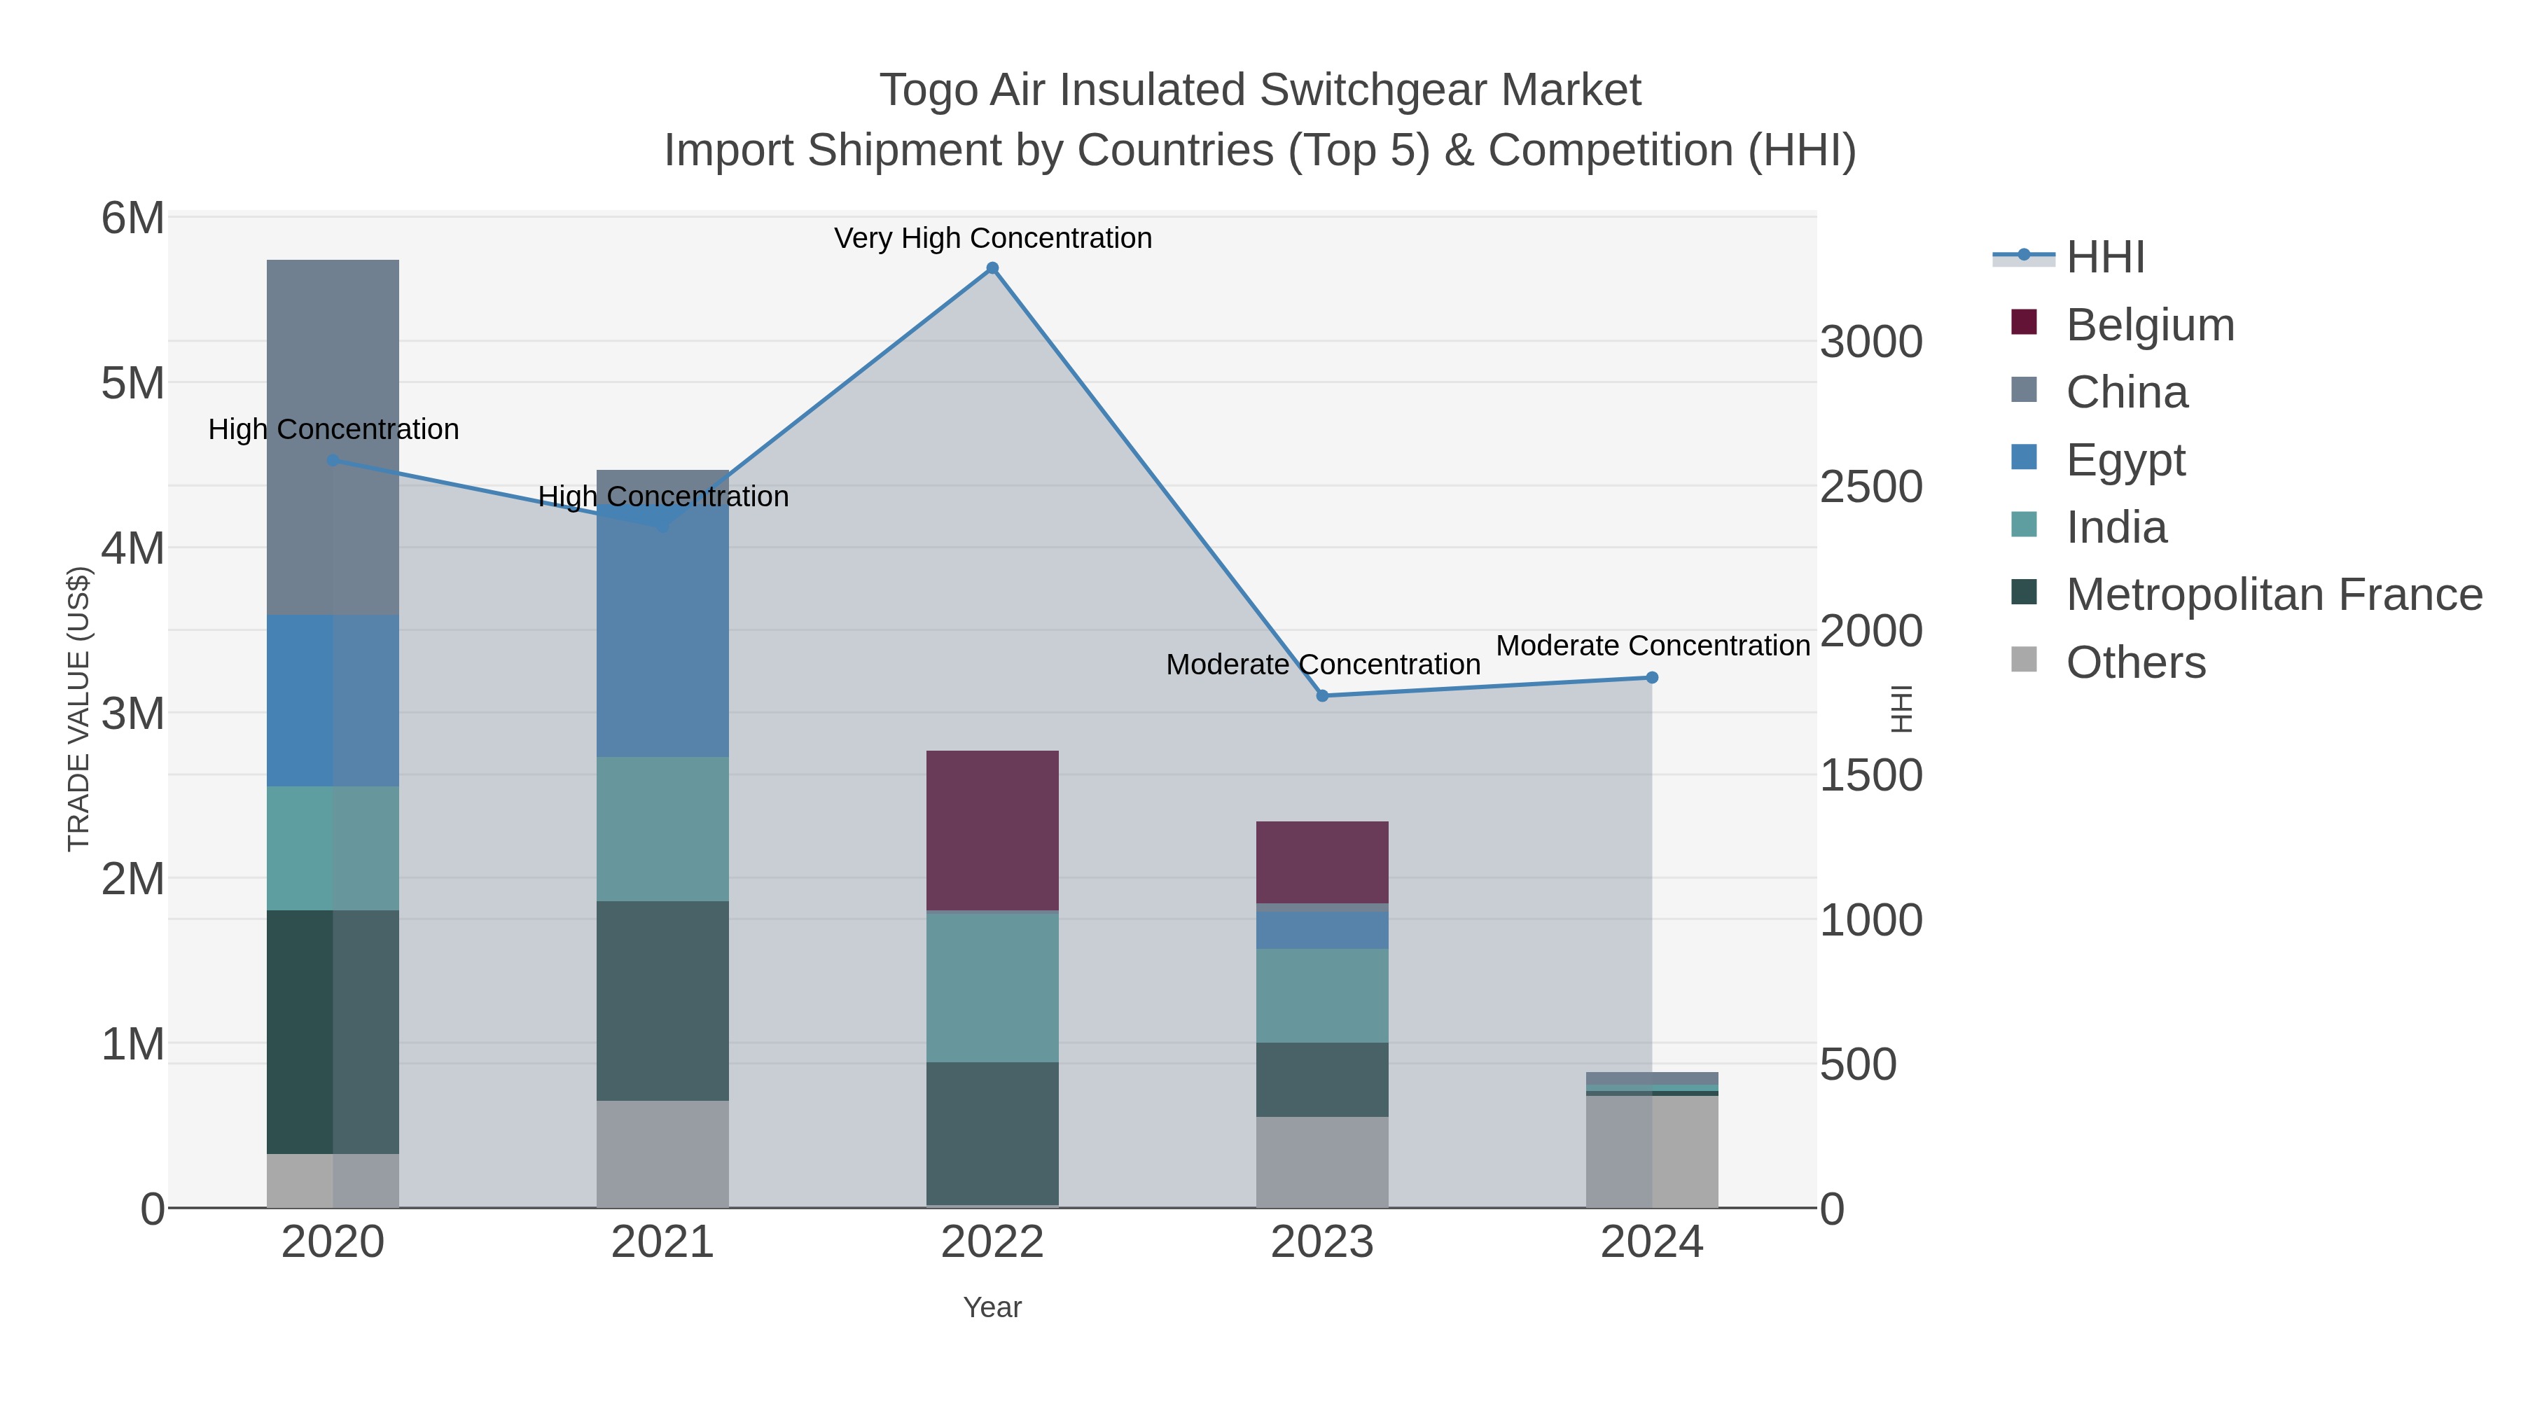Click 'Moderate Concentration' label above 2024
The width and height of the screenshot is (2521, 1418).
click(1653, 646)
